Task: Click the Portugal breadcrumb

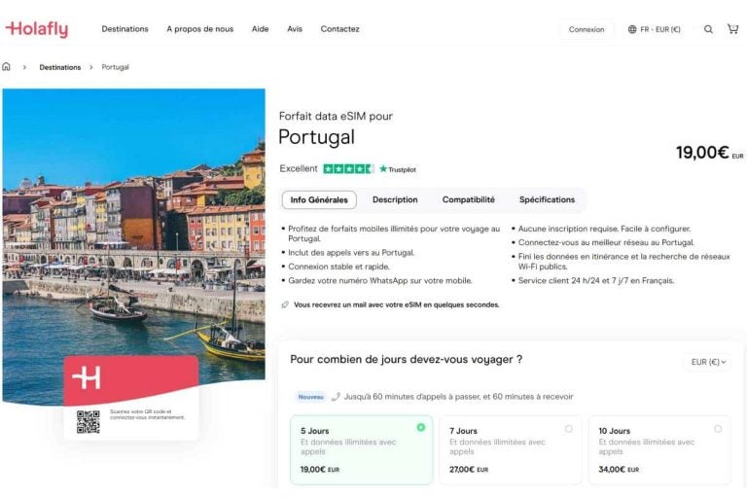Action: coord(116,67)
